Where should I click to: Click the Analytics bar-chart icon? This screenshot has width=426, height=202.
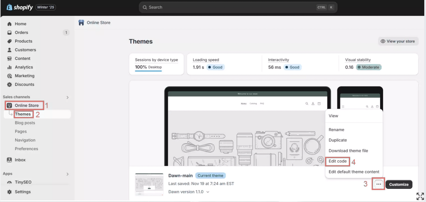pos(10,67)
